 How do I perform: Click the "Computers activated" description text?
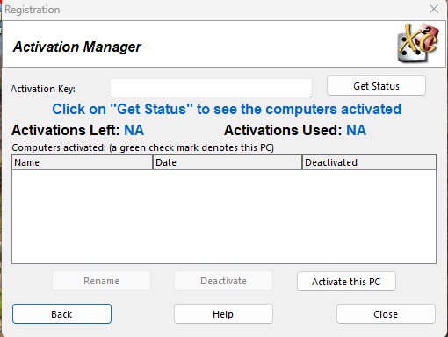tap(142, 147)
